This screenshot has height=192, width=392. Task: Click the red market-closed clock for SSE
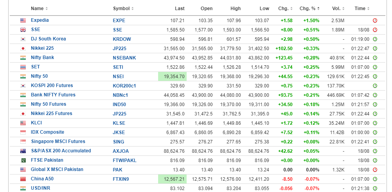pos(375,30)
